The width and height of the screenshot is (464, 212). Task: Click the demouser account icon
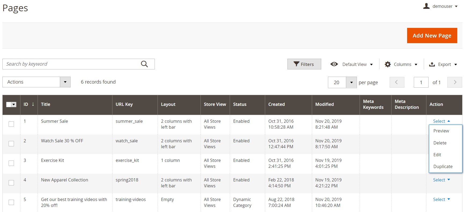(426, 6)
